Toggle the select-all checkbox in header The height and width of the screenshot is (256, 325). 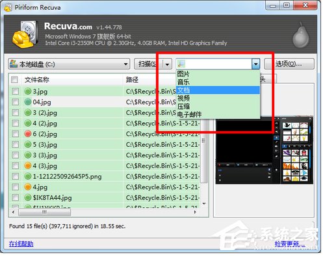[14, 80]
